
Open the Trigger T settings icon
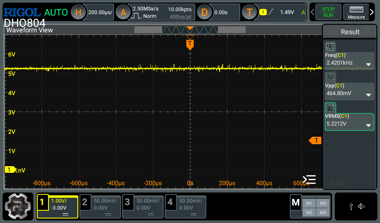[249, 12]
